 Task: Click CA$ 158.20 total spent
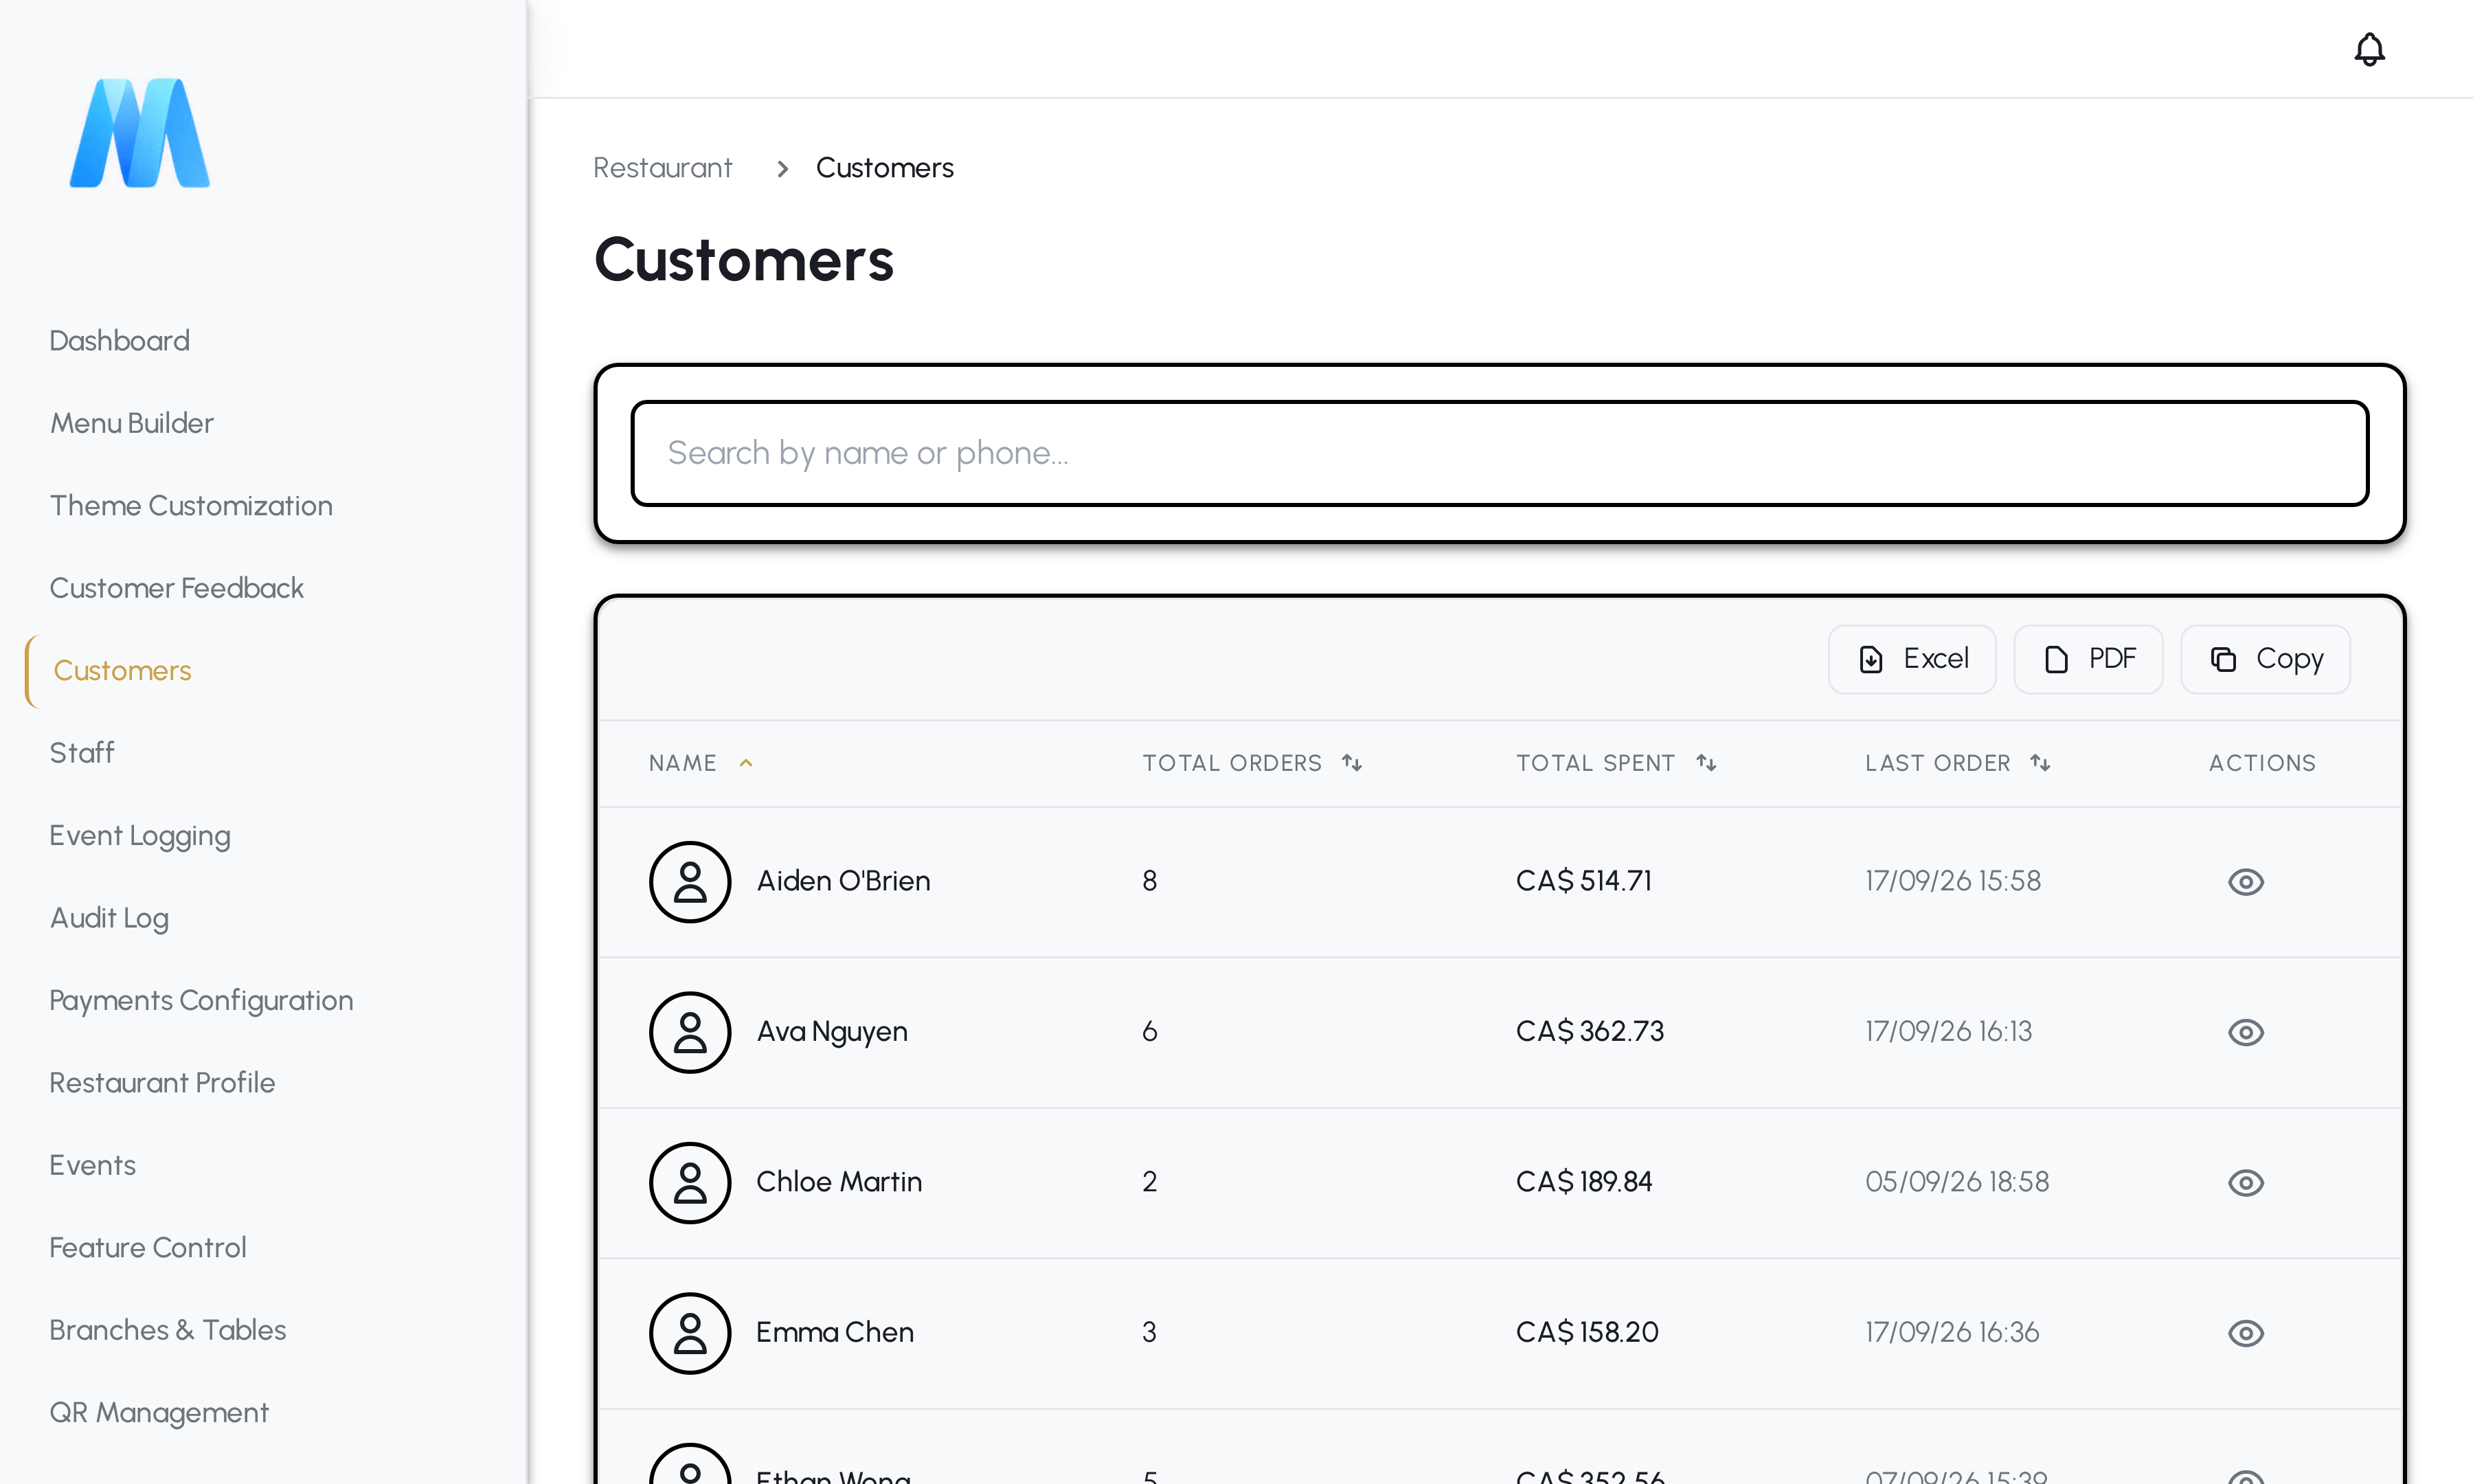pos(1586,1332)
